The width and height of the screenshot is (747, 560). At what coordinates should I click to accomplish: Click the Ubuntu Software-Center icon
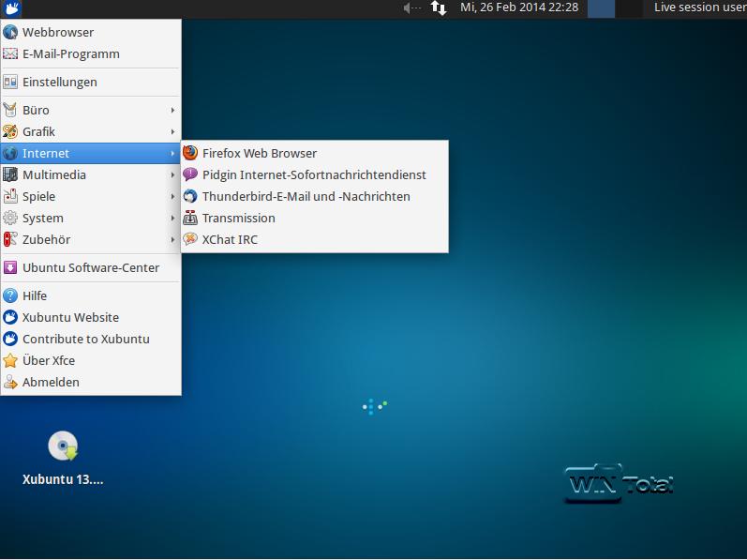tap(10, 267)
